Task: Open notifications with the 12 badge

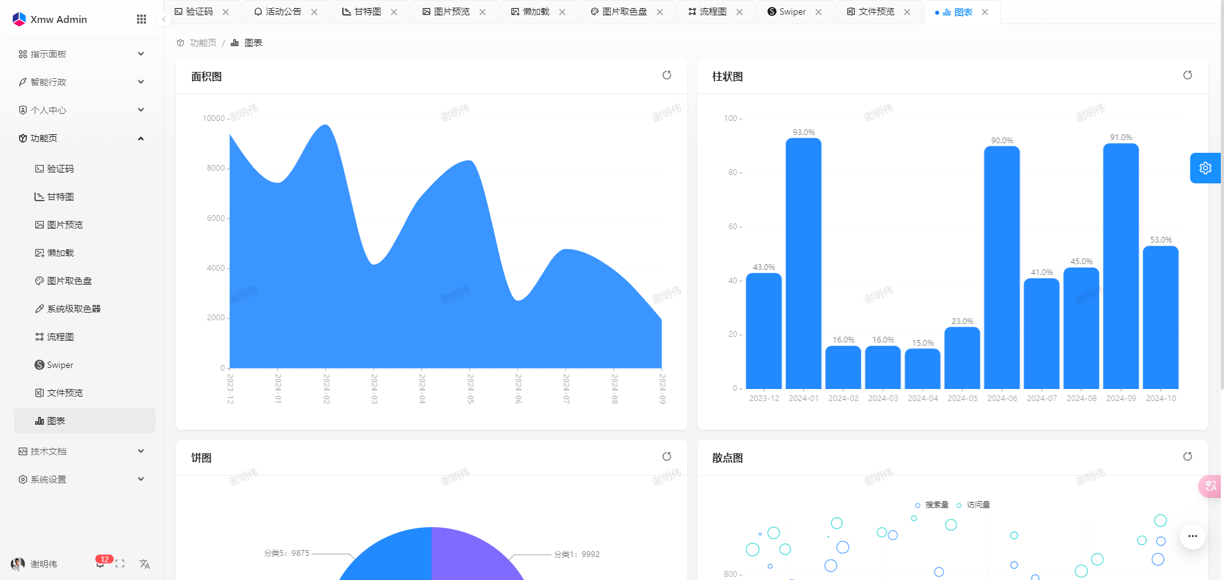Action: (x=101, y=563)
